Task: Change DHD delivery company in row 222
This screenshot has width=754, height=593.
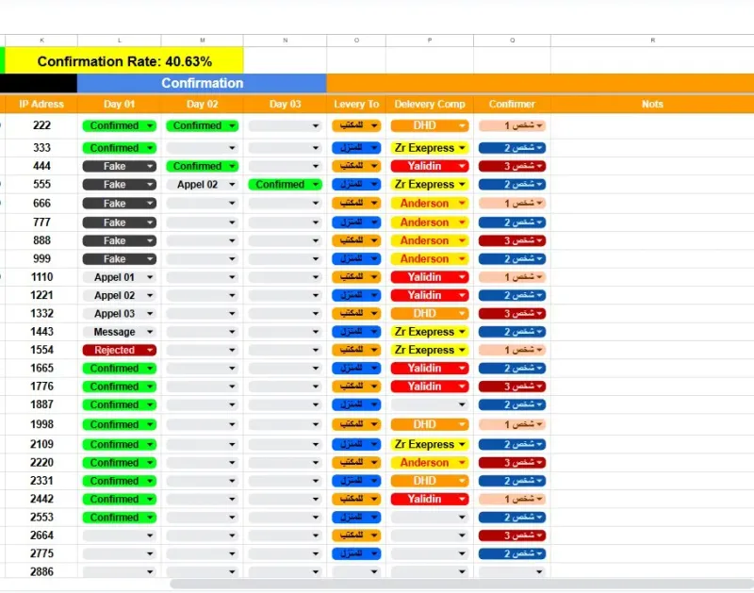Action: point(430,125)
